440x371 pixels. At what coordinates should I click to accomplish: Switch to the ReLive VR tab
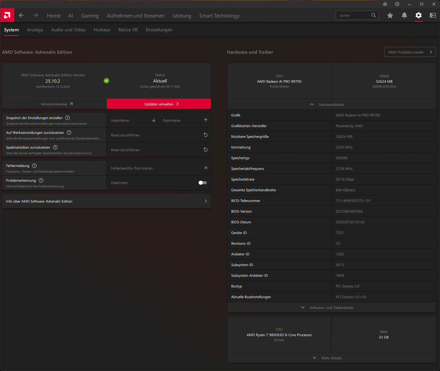128,30
